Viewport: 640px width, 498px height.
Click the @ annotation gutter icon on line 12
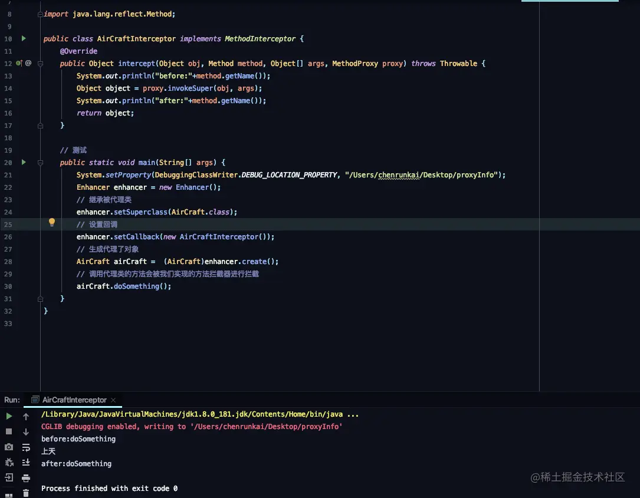(x=28, y=63)
